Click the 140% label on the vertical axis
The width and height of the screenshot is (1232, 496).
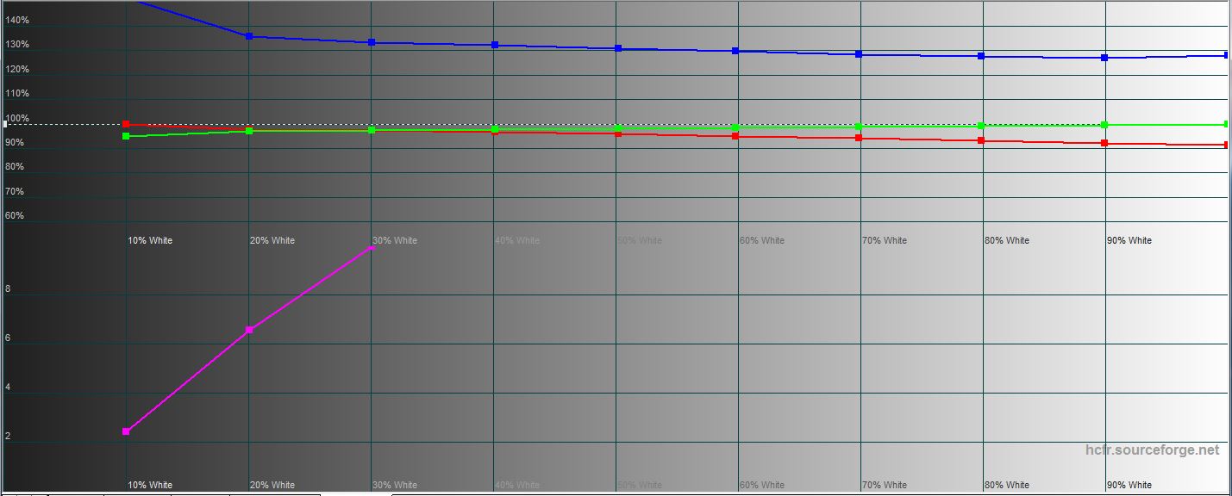[17, 20]
